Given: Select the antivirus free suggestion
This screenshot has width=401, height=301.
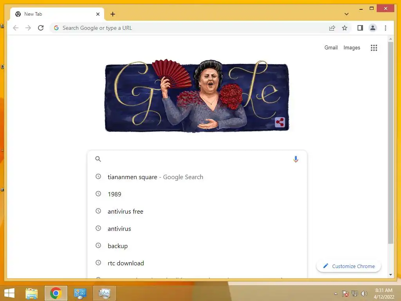Looking at the screenshot, I should coord(197,211).
